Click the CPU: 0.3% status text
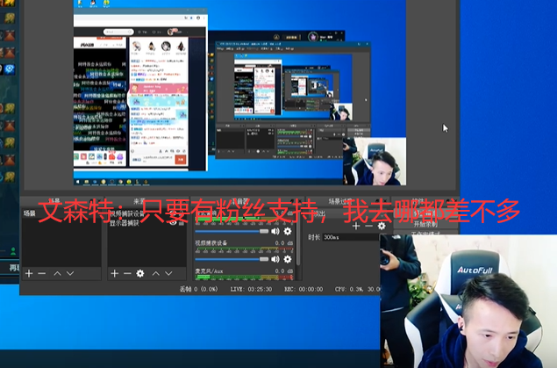Viewport: 557px width, 368px height. coord(349,289)
